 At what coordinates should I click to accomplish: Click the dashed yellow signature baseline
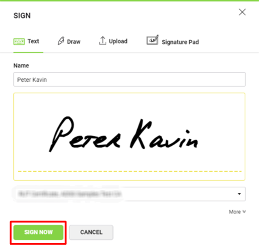click(129, 172)
